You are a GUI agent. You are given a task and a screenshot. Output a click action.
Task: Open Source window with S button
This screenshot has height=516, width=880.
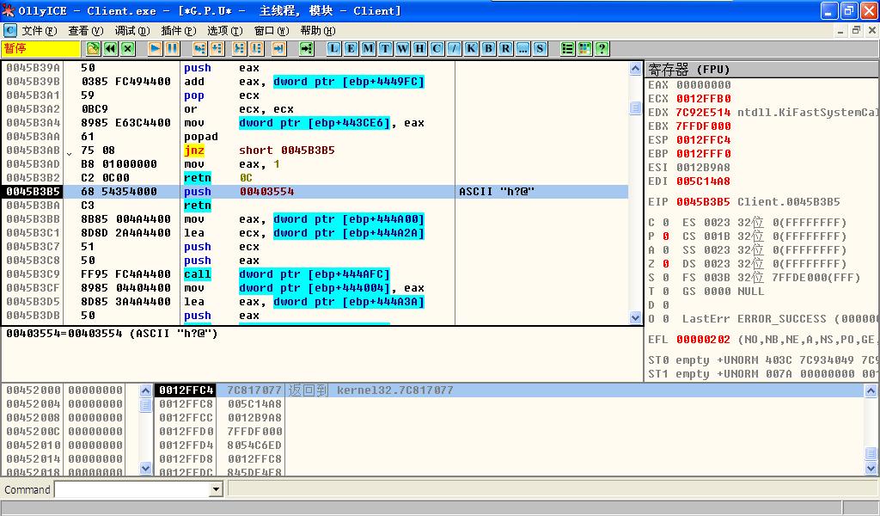click(540, 49)
